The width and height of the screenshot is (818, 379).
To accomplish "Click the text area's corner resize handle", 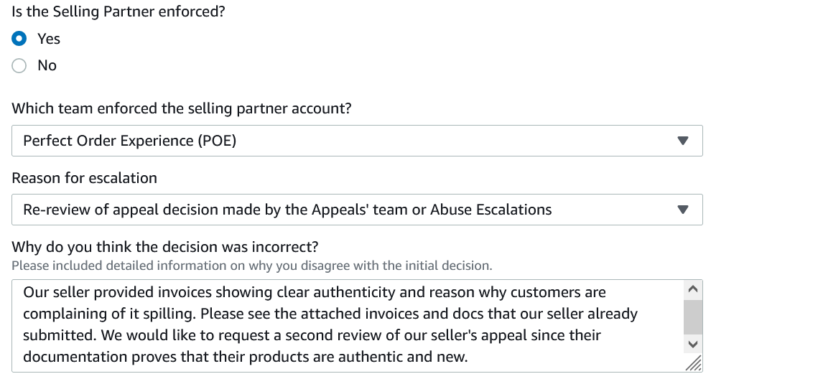I will 693,365.
